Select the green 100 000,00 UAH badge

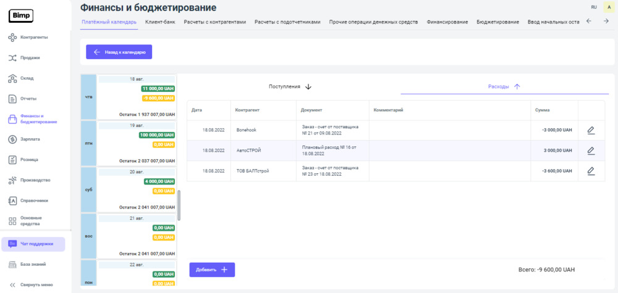(x=157, y=135)
